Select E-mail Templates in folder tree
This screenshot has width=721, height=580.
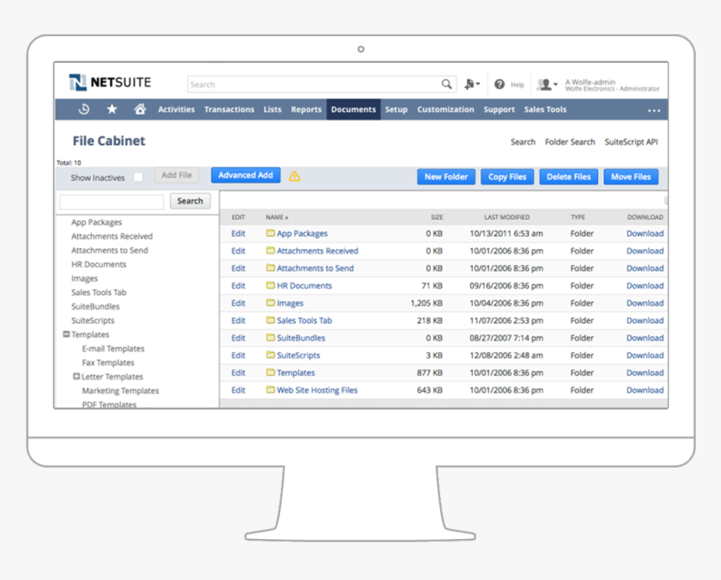pyautogui.click(x=113, y=349)
